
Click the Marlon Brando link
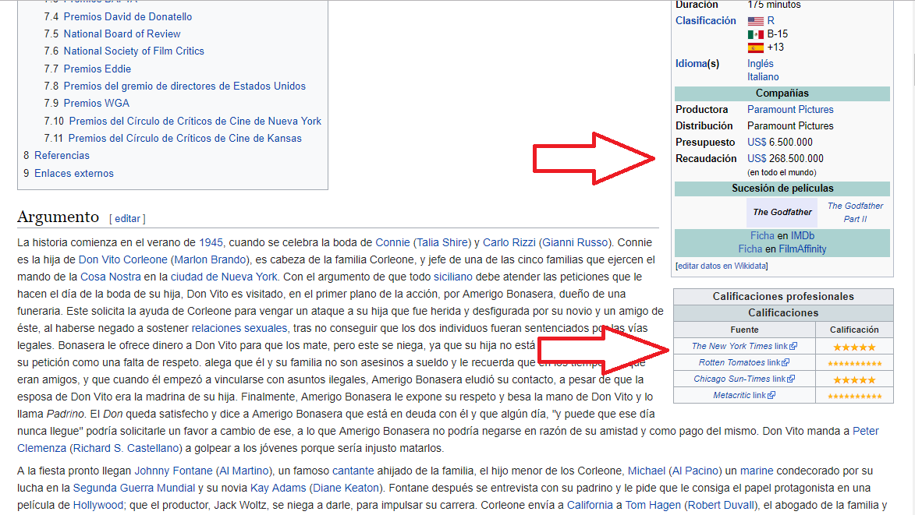click(210, 259)
